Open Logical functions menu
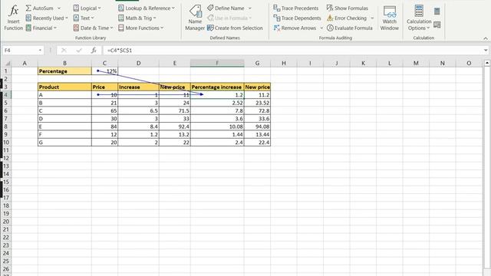Image resolution: width=491 pixels, height=276 pixels. coord(87,8)
